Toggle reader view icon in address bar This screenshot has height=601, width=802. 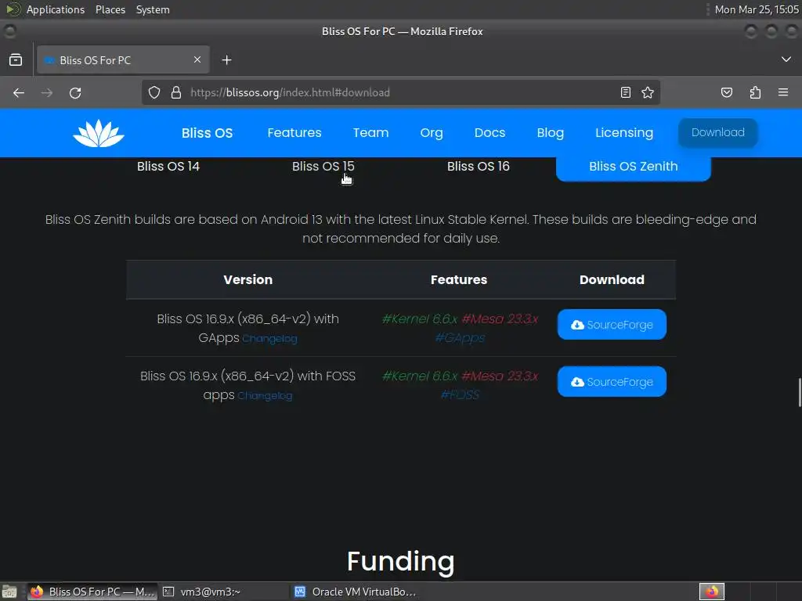pos(625,92)
